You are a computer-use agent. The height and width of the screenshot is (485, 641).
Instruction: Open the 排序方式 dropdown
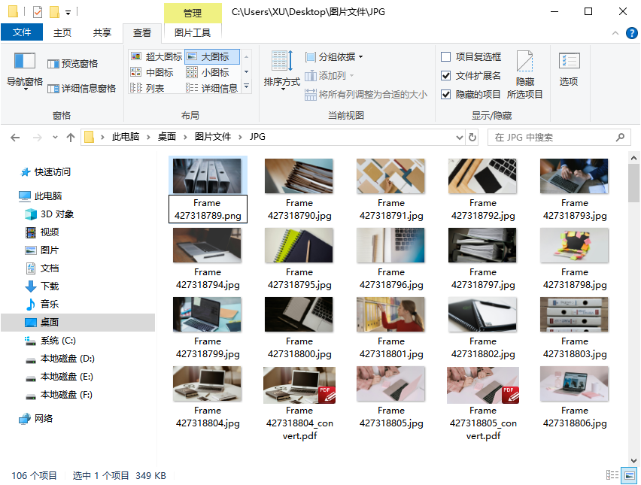coord(282,72)
